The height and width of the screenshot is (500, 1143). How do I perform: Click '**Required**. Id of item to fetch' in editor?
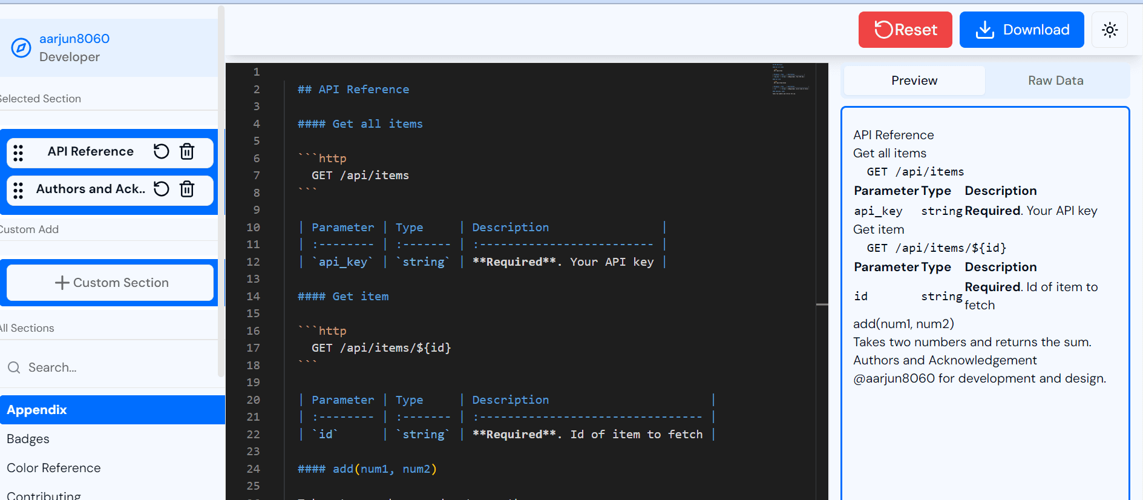[x=588, y=435]
